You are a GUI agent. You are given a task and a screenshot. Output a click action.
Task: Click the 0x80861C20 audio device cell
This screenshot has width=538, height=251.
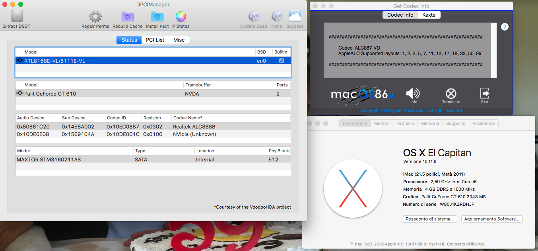(33, 126)
